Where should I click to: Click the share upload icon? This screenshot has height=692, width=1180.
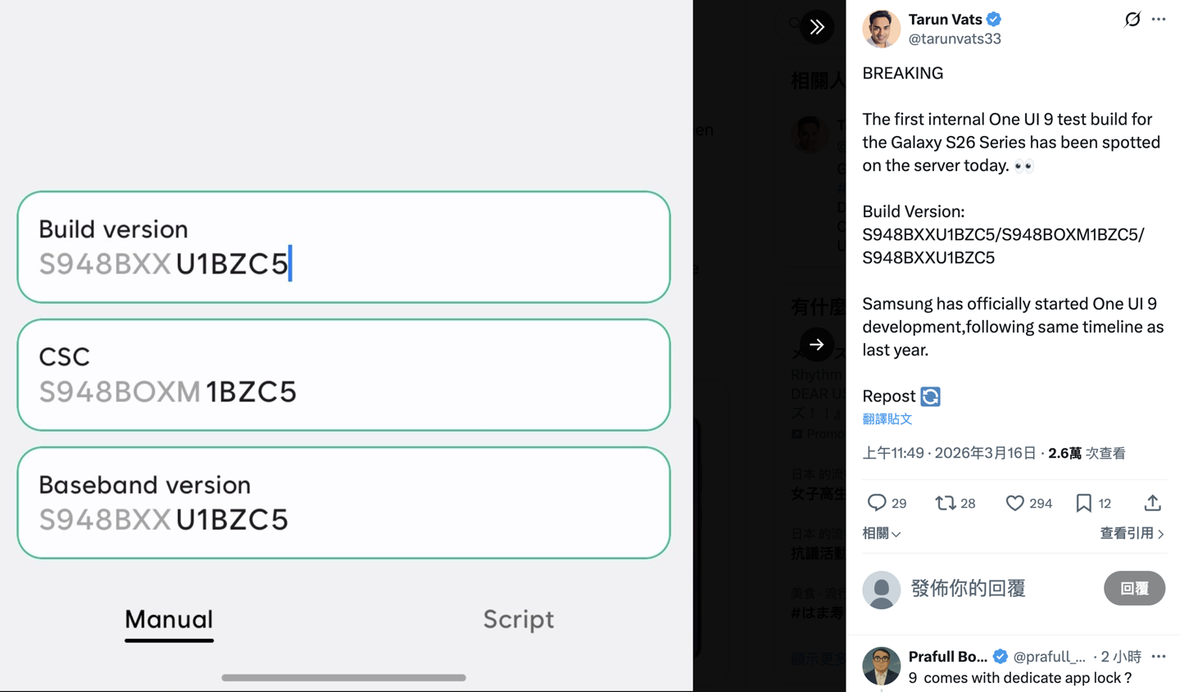[1152, 503]
